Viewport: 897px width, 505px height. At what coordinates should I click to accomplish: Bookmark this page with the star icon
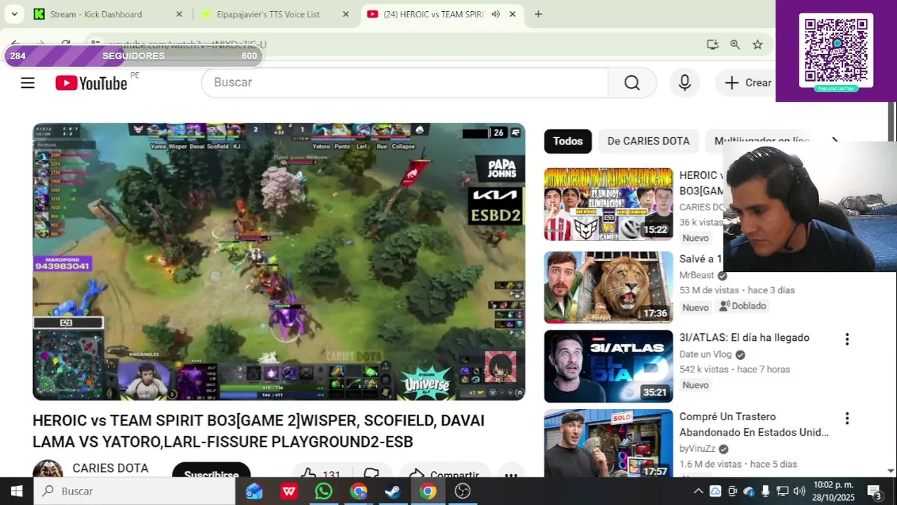[757, 44]
